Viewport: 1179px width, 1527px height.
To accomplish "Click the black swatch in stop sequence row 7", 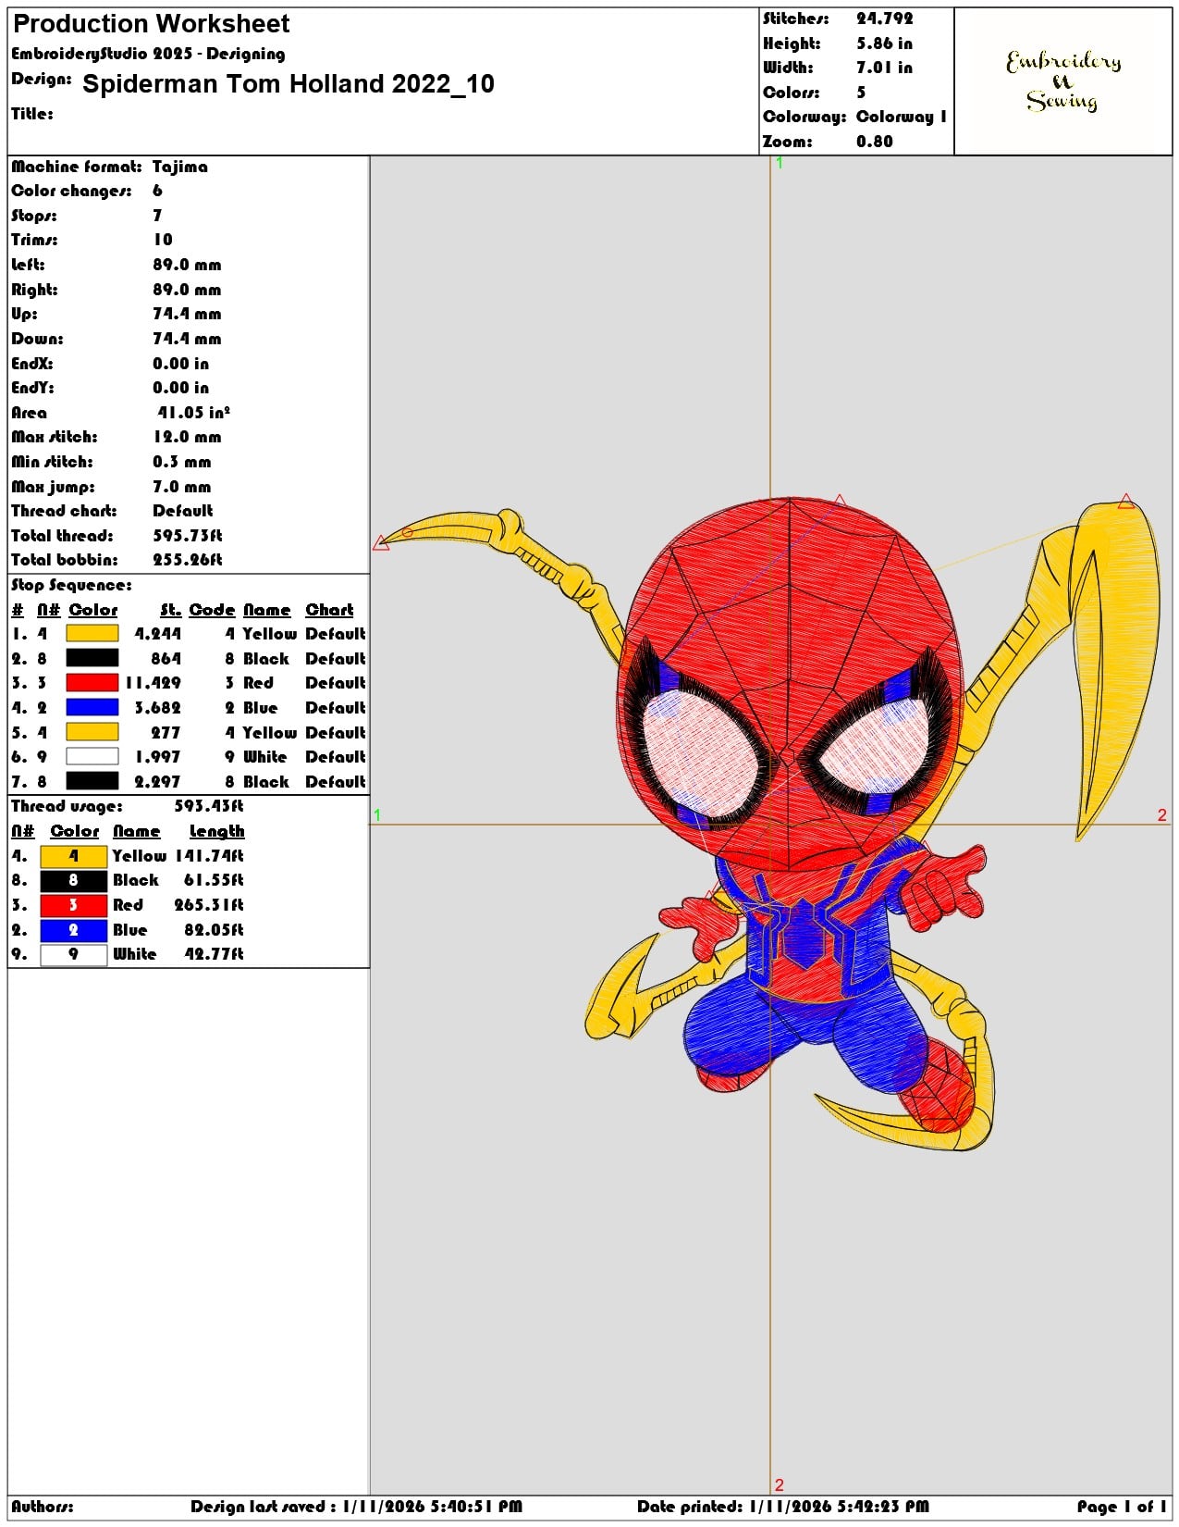I will point(92,781).
